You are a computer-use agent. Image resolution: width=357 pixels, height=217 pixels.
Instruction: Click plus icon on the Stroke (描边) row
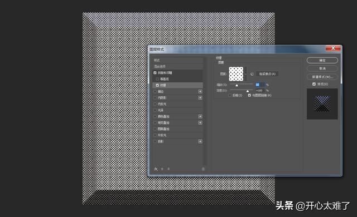point(200,91)
